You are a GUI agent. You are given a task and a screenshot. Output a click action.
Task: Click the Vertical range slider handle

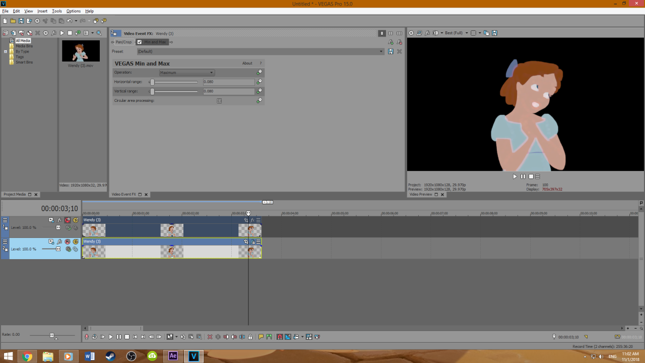[152, 91]
